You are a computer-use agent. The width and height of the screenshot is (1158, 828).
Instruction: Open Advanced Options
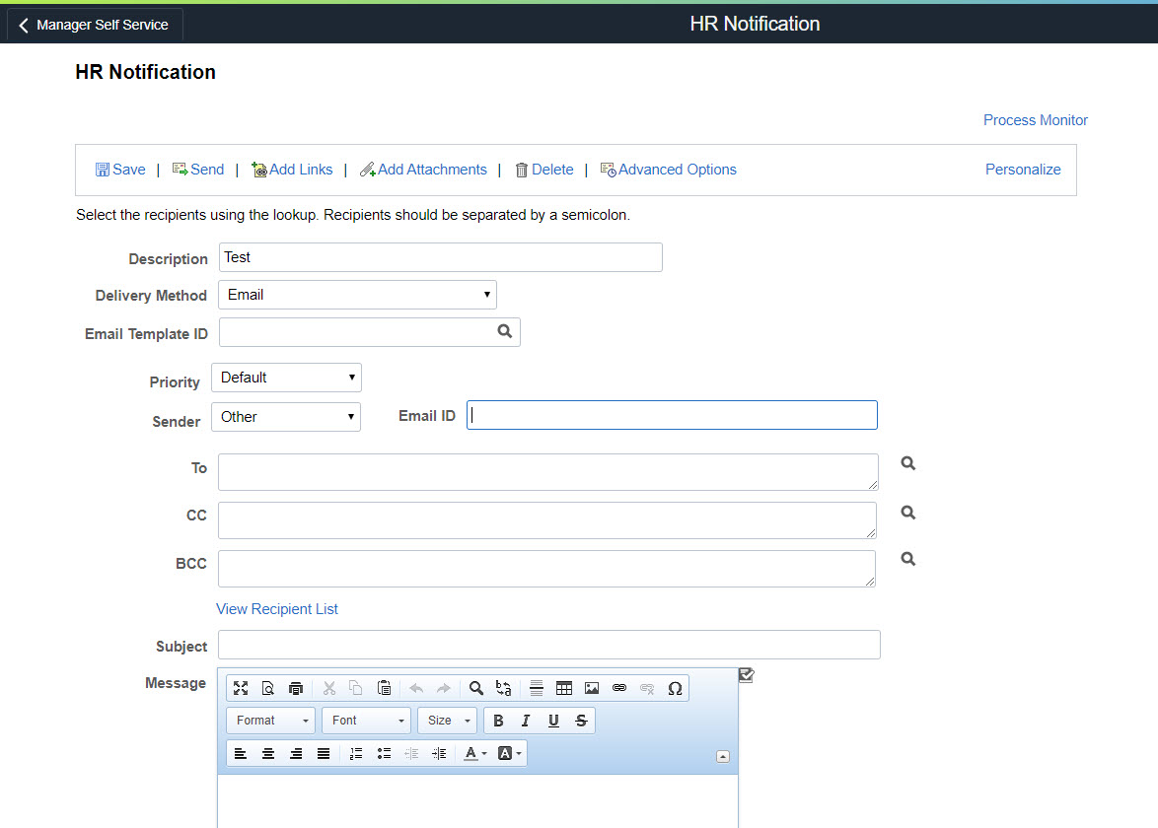click(669, 170)
